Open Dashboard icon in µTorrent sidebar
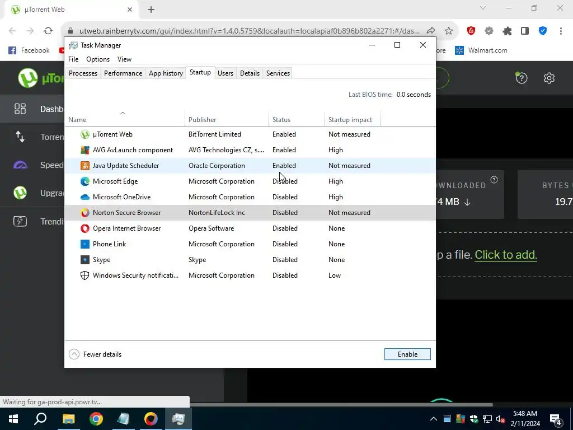 [20, 109]
